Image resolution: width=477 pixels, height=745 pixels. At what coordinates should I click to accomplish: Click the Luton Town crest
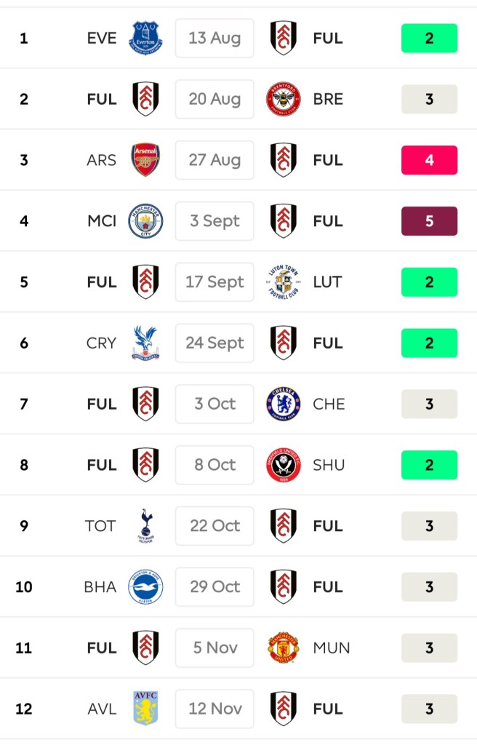click(x=283, y=282)
